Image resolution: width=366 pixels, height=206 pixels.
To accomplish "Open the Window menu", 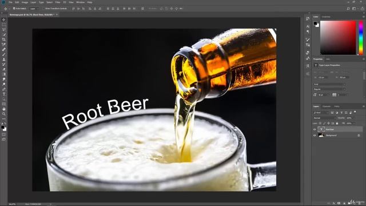I will [x=80, y=2].
